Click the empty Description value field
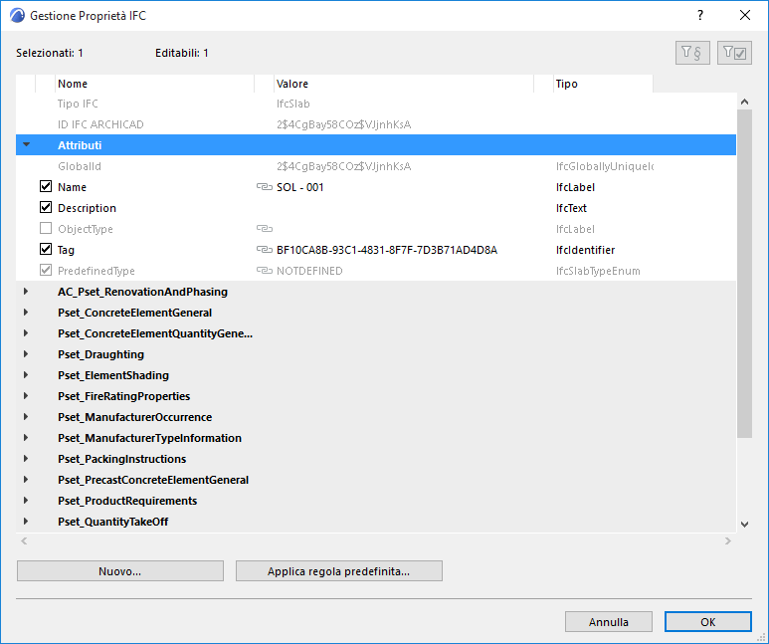This screenshot has width=769, height=644. [x=404, y=208]
